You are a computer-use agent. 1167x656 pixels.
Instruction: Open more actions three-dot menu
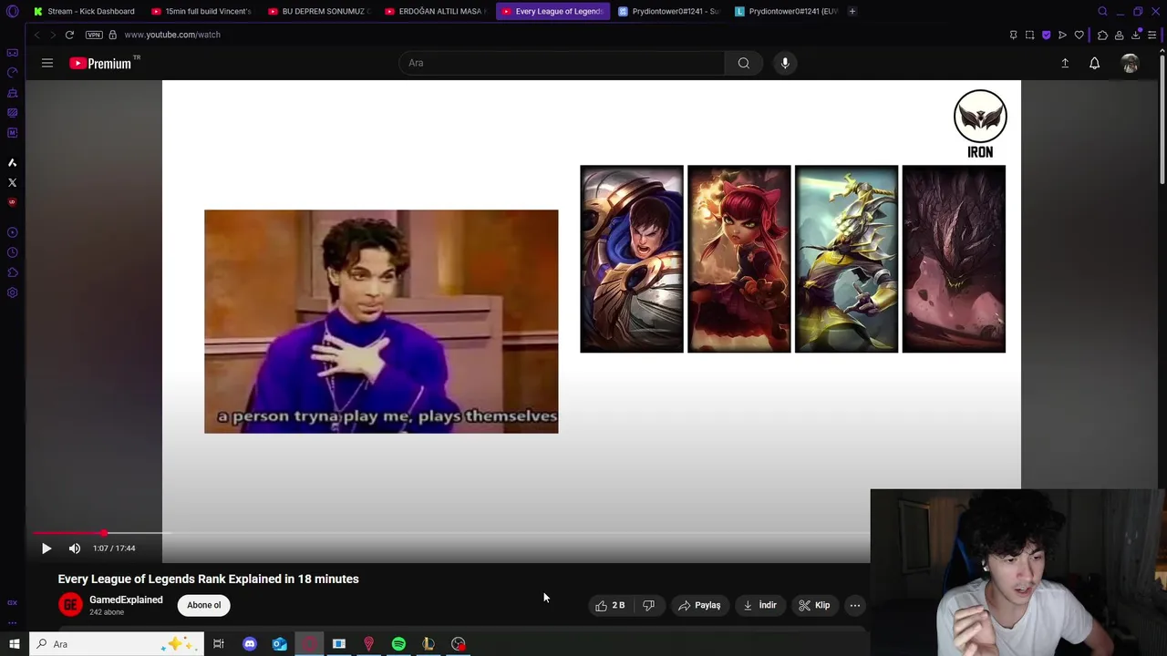coord(855,605)
